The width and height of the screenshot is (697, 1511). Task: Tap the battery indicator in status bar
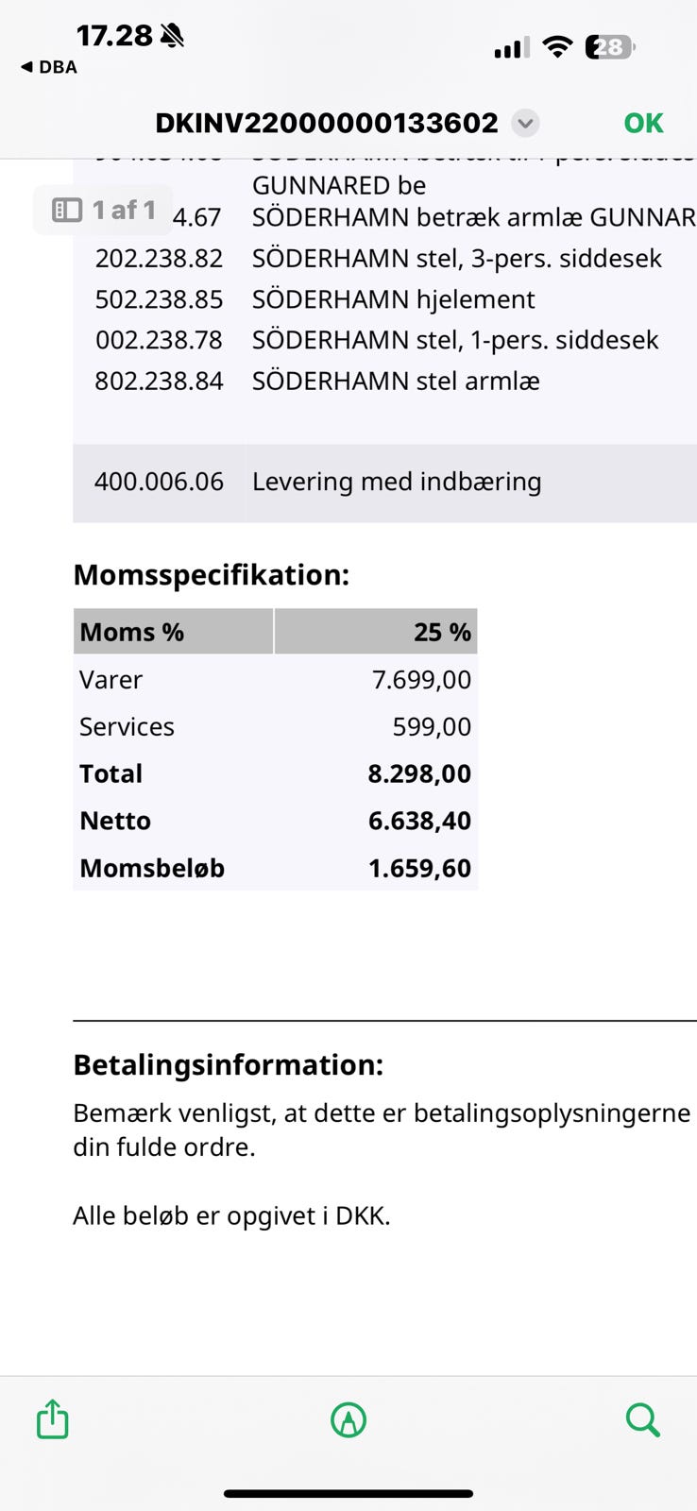pyautogui.click(x=610, y=46)
